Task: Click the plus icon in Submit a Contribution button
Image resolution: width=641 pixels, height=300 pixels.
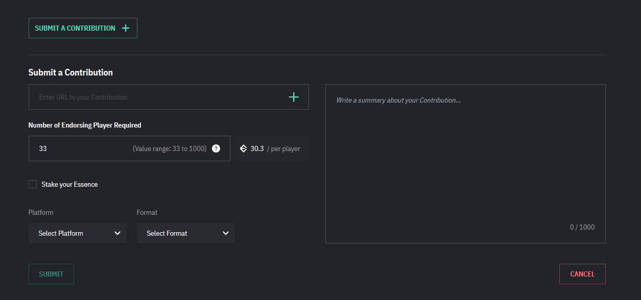Action: point(126,28)
